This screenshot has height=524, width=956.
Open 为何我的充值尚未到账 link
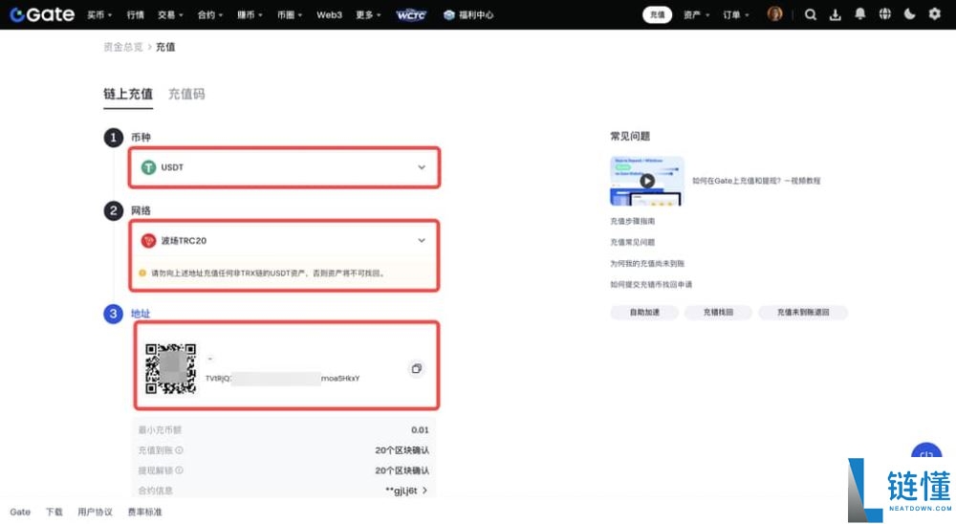point(647,264)
